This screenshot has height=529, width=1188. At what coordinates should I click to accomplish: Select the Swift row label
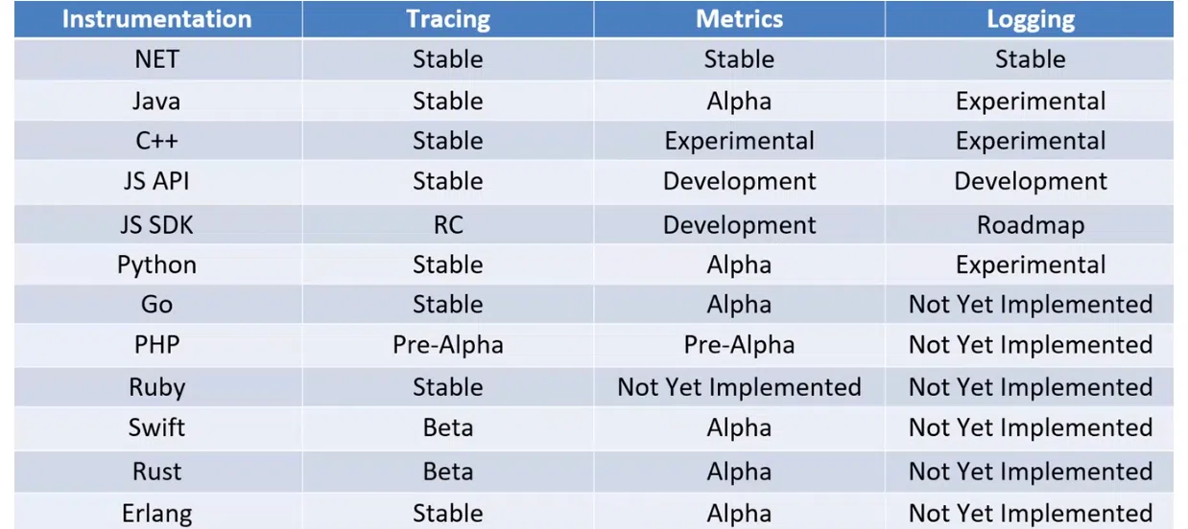coord(156,427)
